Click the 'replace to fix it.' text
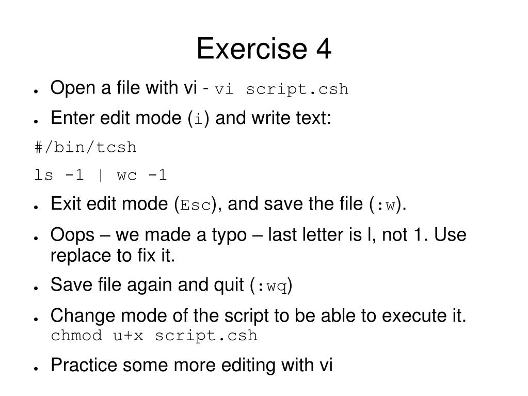Image resolution: width=528 pixels, height=396 pixels. tap(113, 256)
